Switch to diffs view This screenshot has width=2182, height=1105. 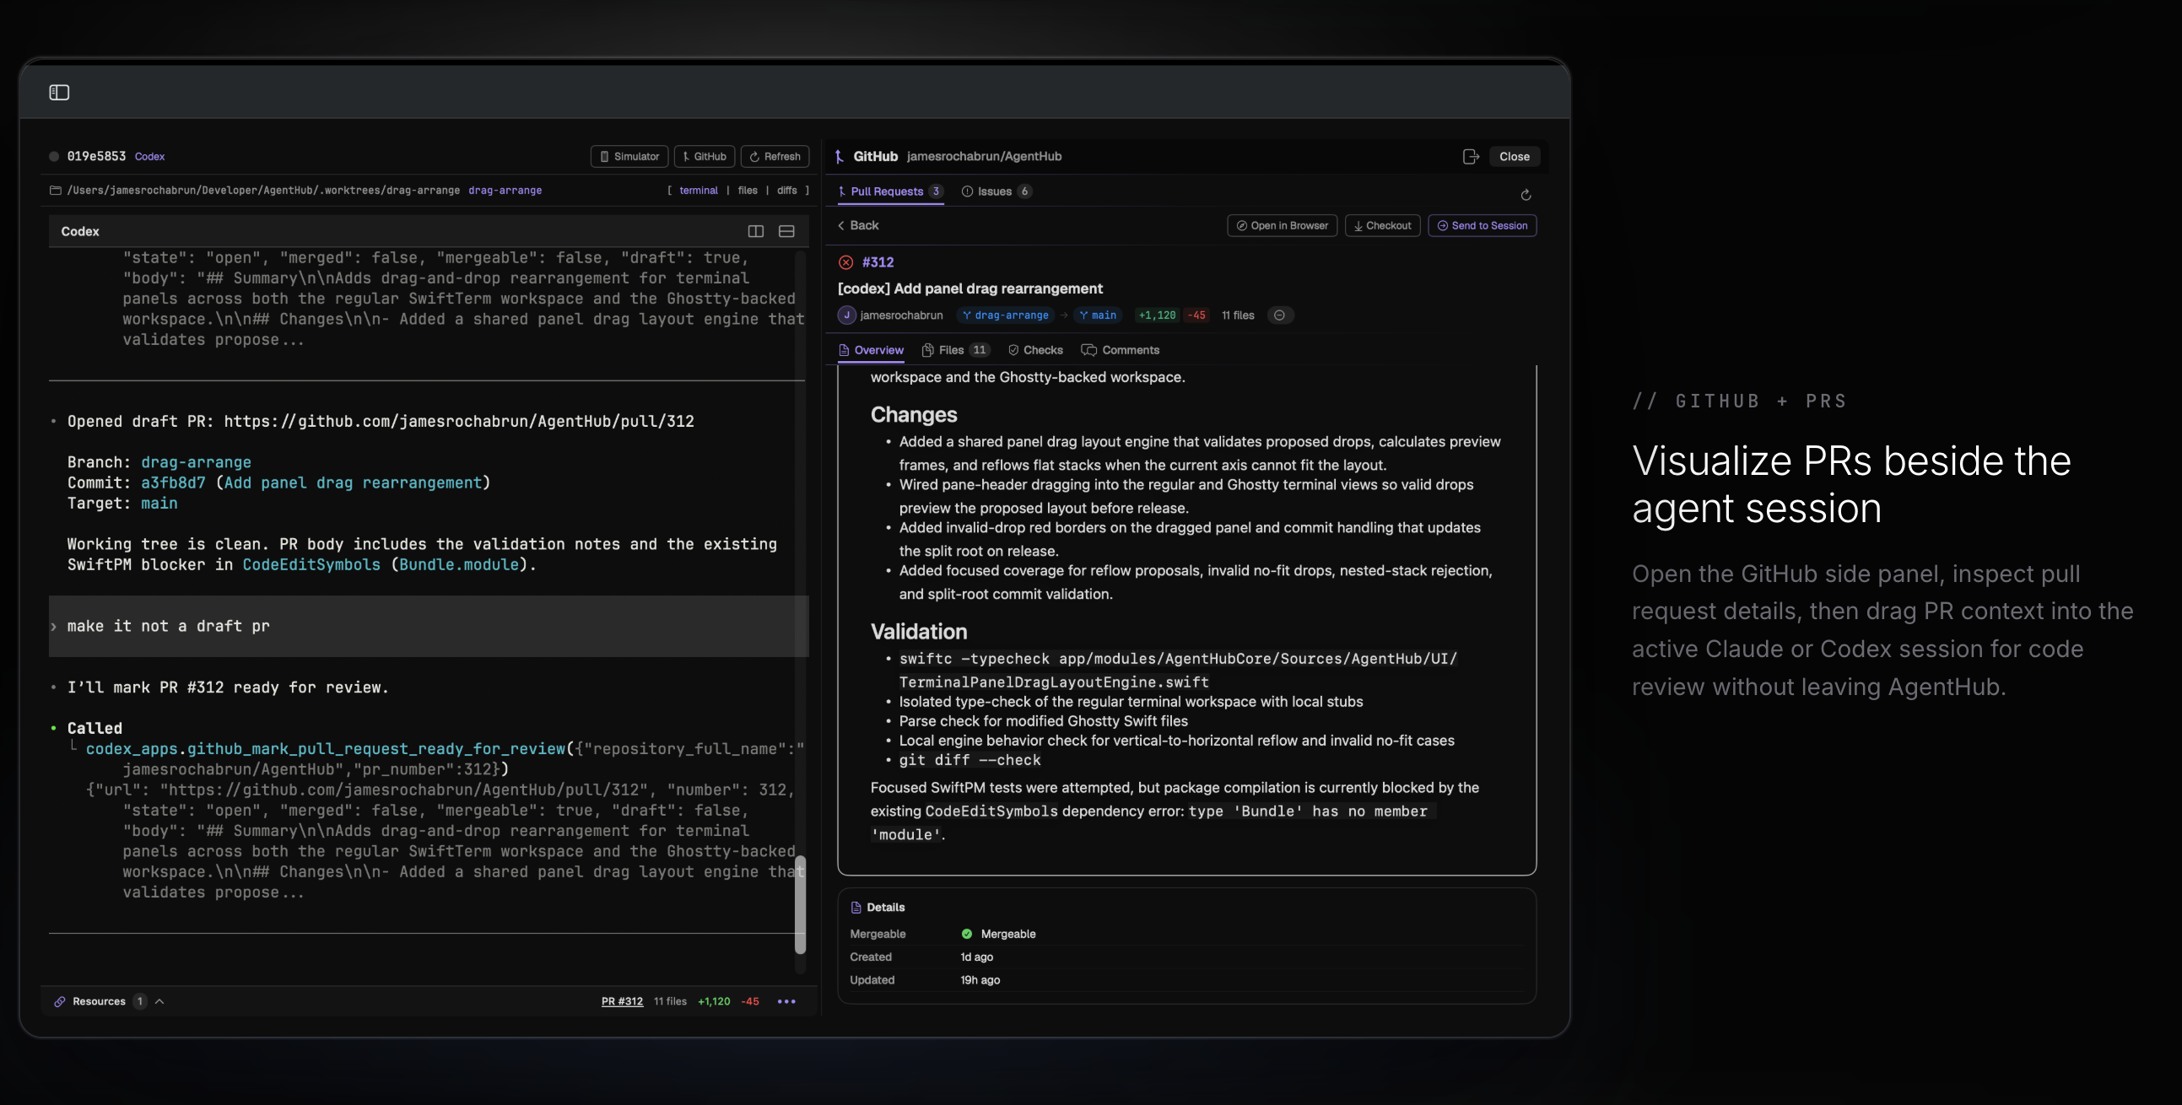pyautogui.click(x=787, y=191)
